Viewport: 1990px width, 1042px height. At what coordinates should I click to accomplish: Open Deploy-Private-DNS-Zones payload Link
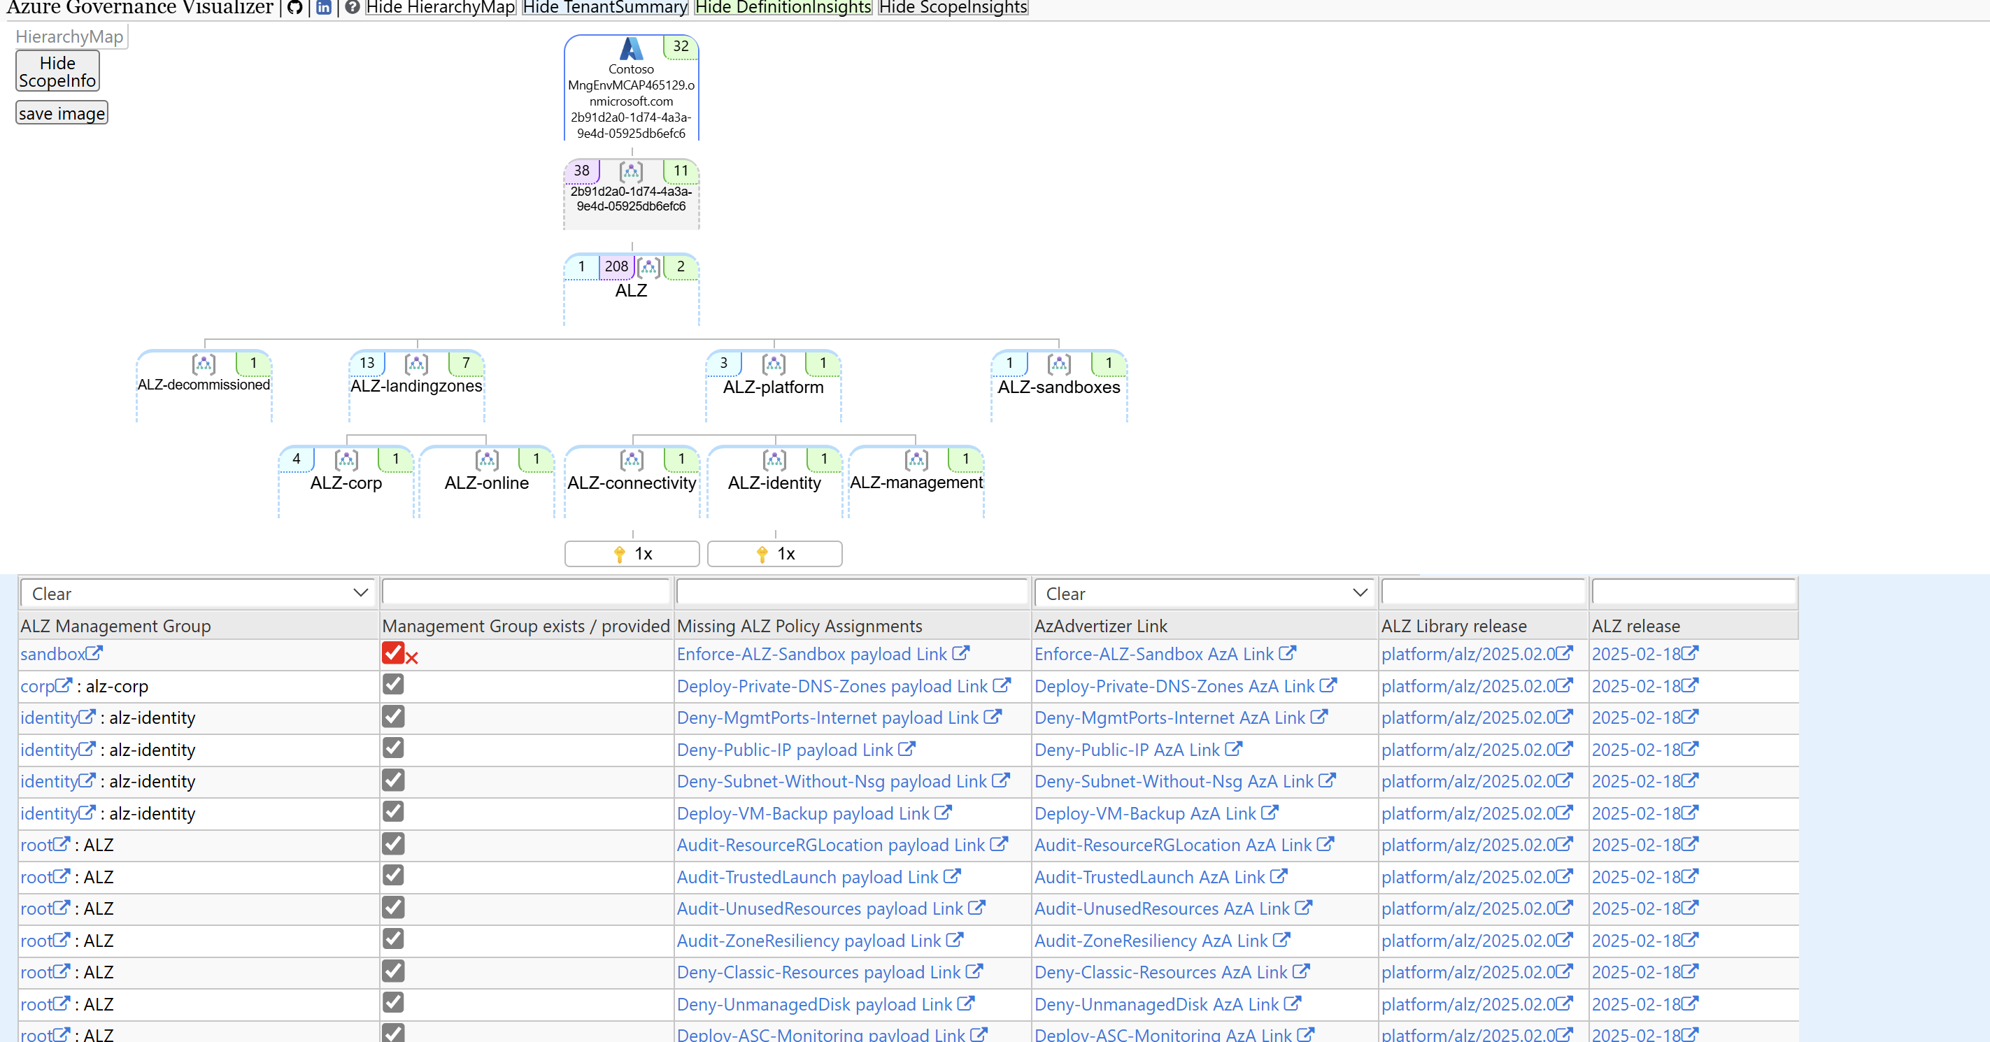[832, 686]
